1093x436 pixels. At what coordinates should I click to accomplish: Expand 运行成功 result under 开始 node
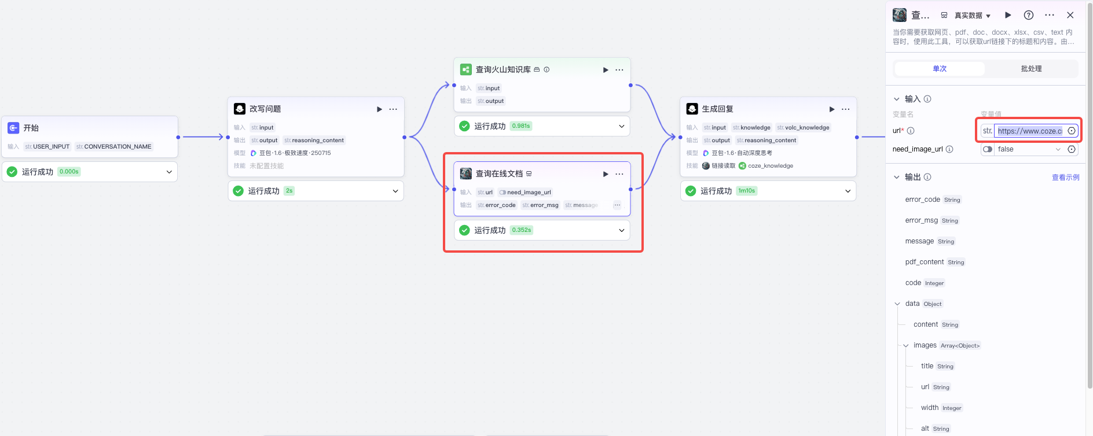(169, 172)
